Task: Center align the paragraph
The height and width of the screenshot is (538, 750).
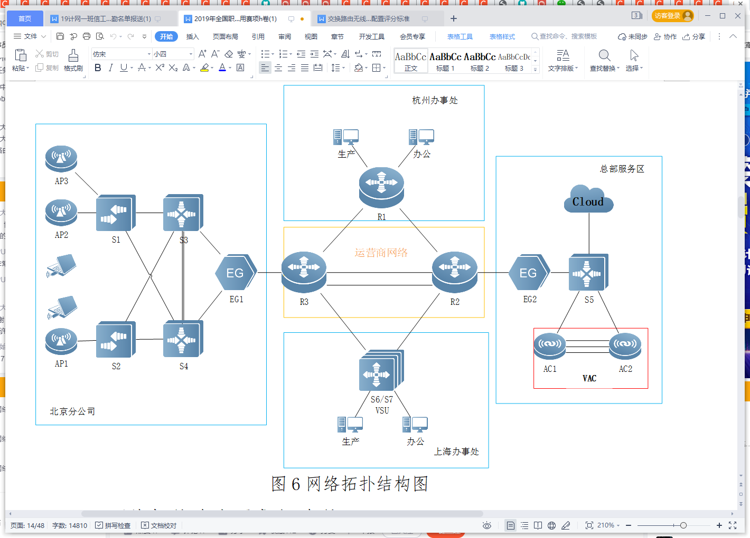Action: tap(278, 68)
